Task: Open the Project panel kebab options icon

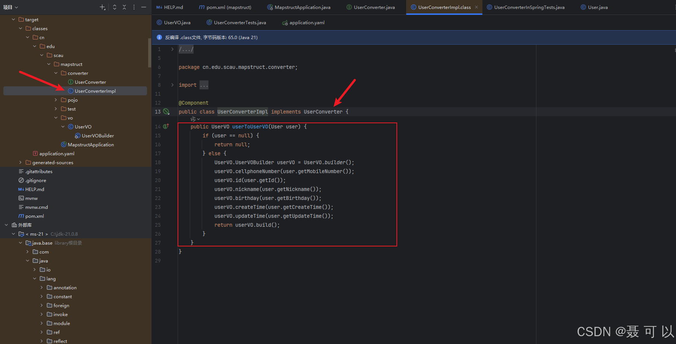Action: 134,7
